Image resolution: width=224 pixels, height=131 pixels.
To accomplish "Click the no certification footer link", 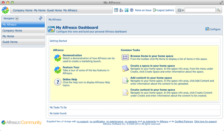I will pyautogui.click(x=97, y=121).
